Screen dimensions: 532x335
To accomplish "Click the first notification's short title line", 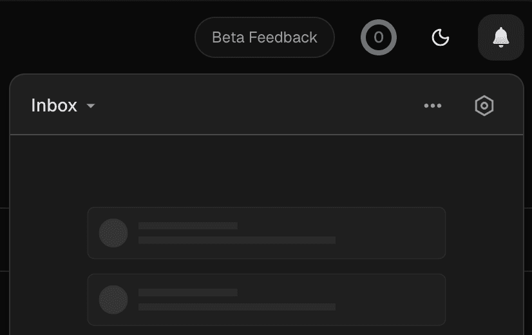I will [187, 225].
